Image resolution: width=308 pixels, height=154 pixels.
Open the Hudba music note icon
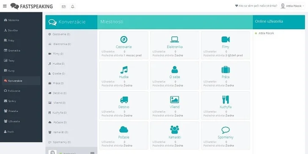point(124,70)
